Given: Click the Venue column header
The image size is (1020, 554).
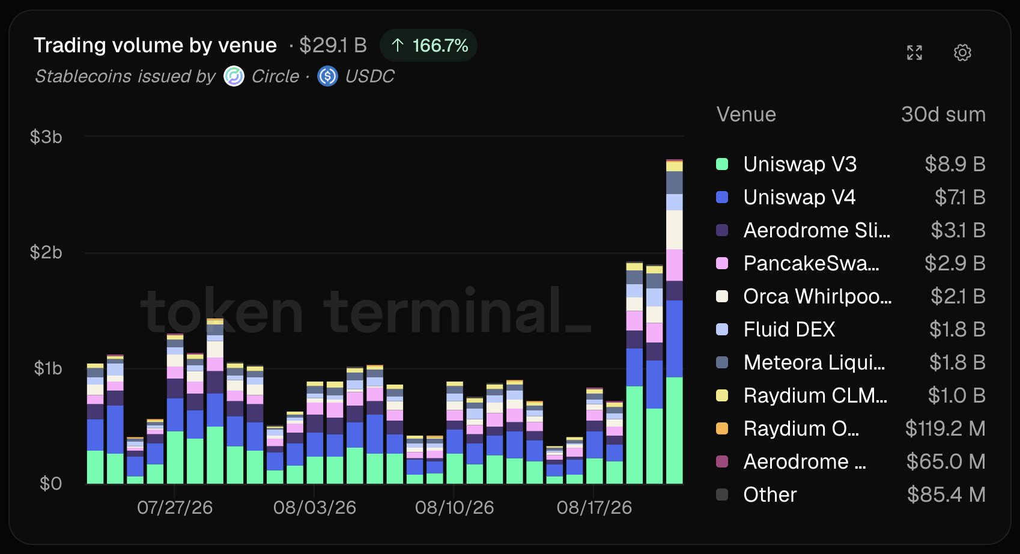Looking at the screenshot, I should pyautogui.click(x=746, y=114).
